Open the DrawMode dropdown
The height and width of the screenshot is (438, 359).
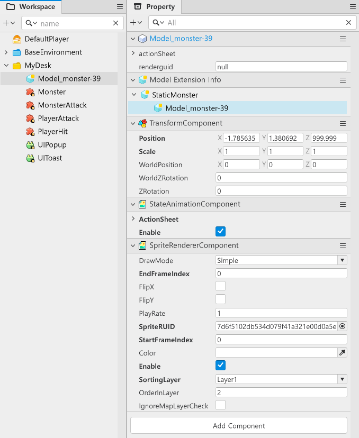[x=281, y=260]
